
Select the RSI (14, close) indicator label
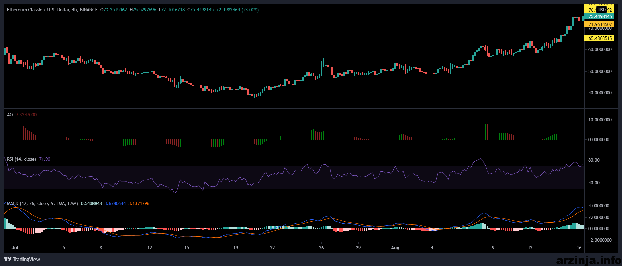click(21, 159)
